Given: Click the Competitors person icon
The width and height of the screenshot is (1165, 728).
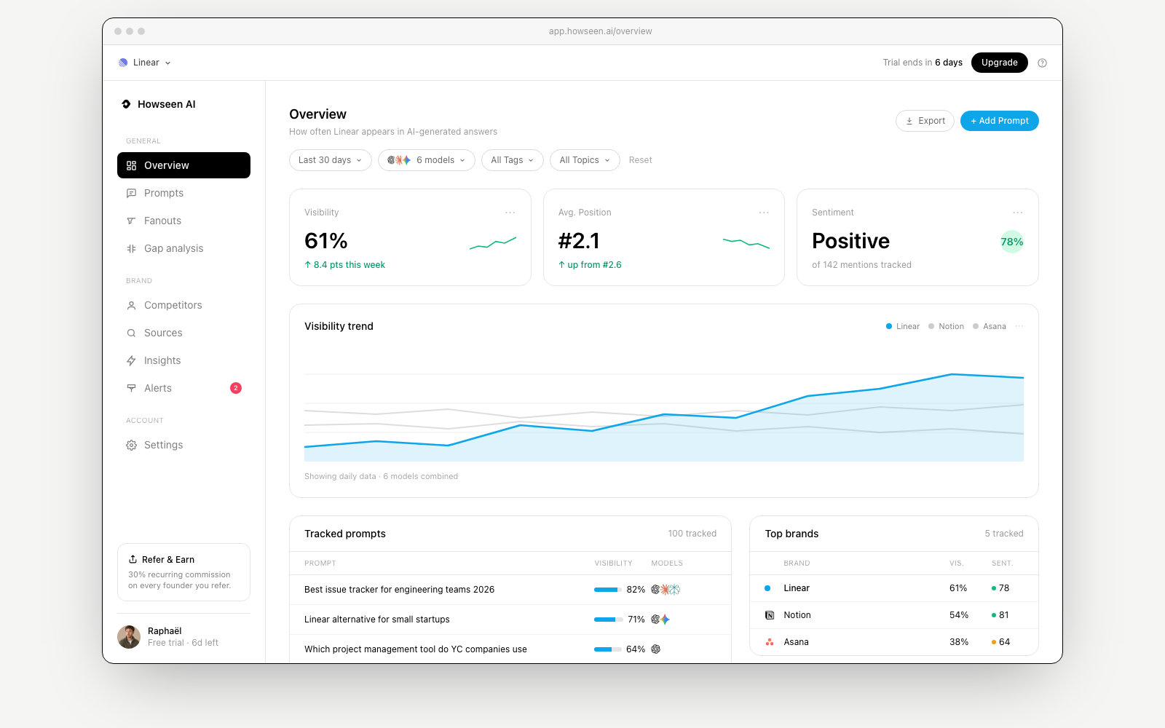Looking at the screenshot, I should [132, 306].
